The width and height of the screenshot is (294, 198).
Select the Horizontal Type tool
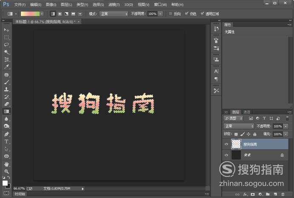pyautogui.click(x=6, y=142)
